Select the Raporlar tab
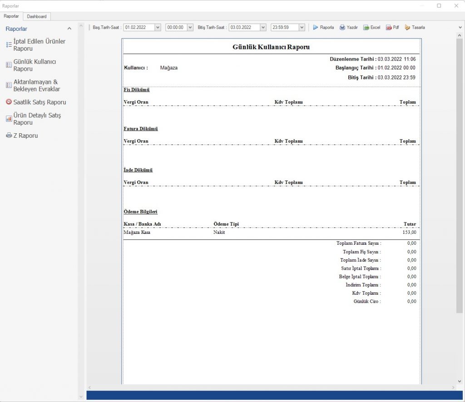Screen dimensions: 465x402 pyautogui.click(x=11, y=16)
